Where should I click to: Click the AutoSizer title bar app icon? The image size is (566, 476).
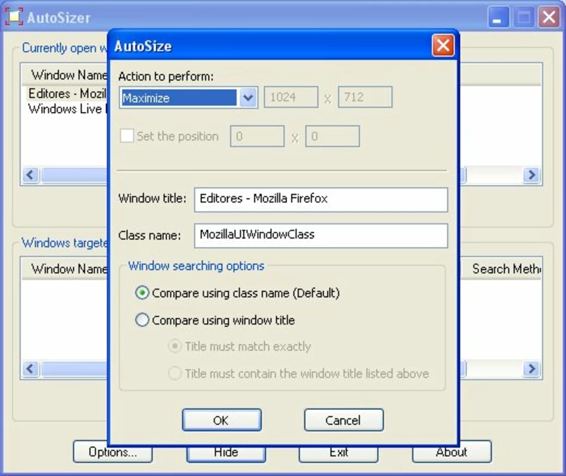pos(14,17)
